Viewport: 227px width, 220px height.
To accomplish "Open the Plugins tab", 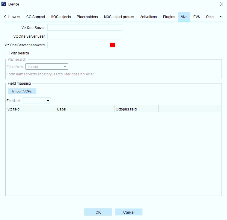I will [169, 17].
